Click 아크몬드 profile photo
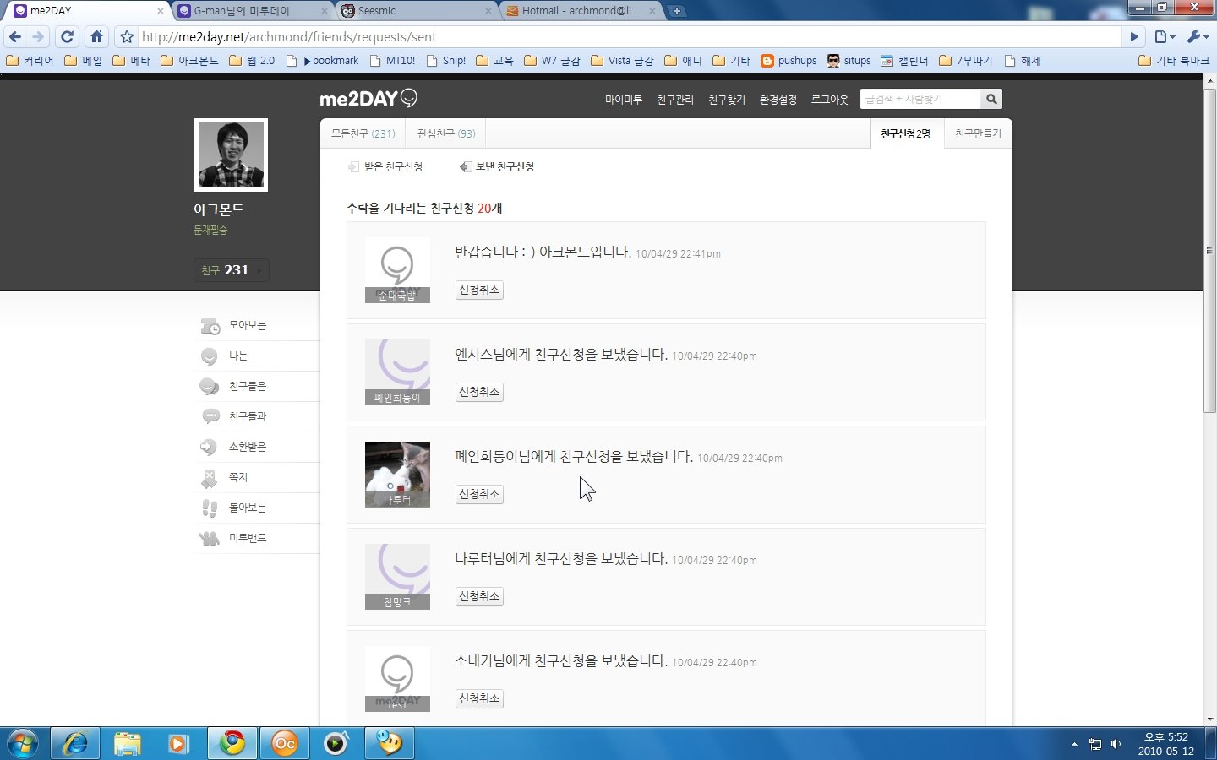 coord(231,155)
